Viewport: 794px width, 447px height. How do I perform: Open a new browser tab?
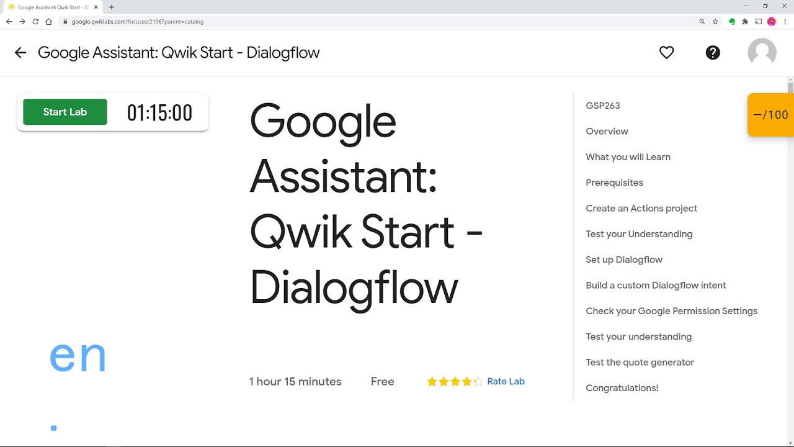(112, 7)
